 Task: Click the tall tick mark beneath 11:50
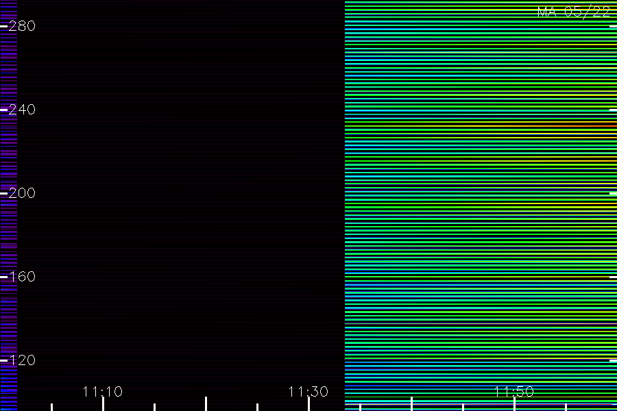pos(514,404)
